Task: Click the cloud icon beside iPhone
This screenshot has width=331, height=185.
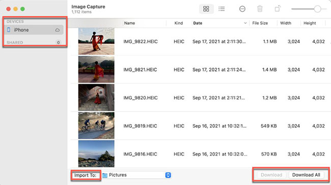Action: [x=58, y=30]
